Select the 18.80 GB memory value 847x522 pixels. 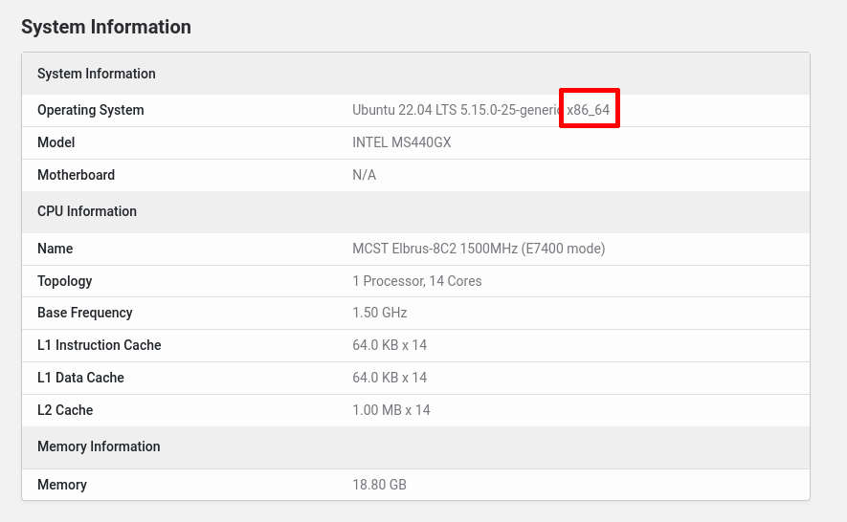click(379, 485)
